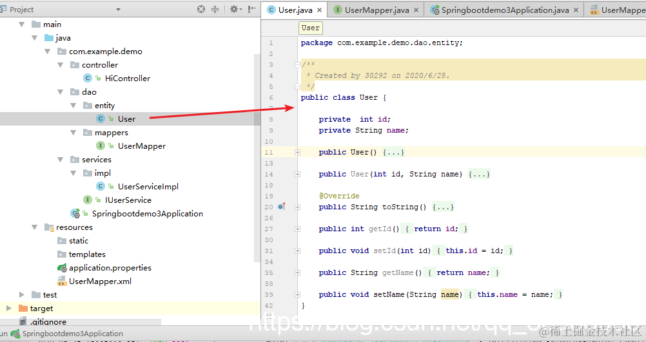Click Springbootdemo3Application in Run bar
The image size is (646, 342).
point(72,334)
